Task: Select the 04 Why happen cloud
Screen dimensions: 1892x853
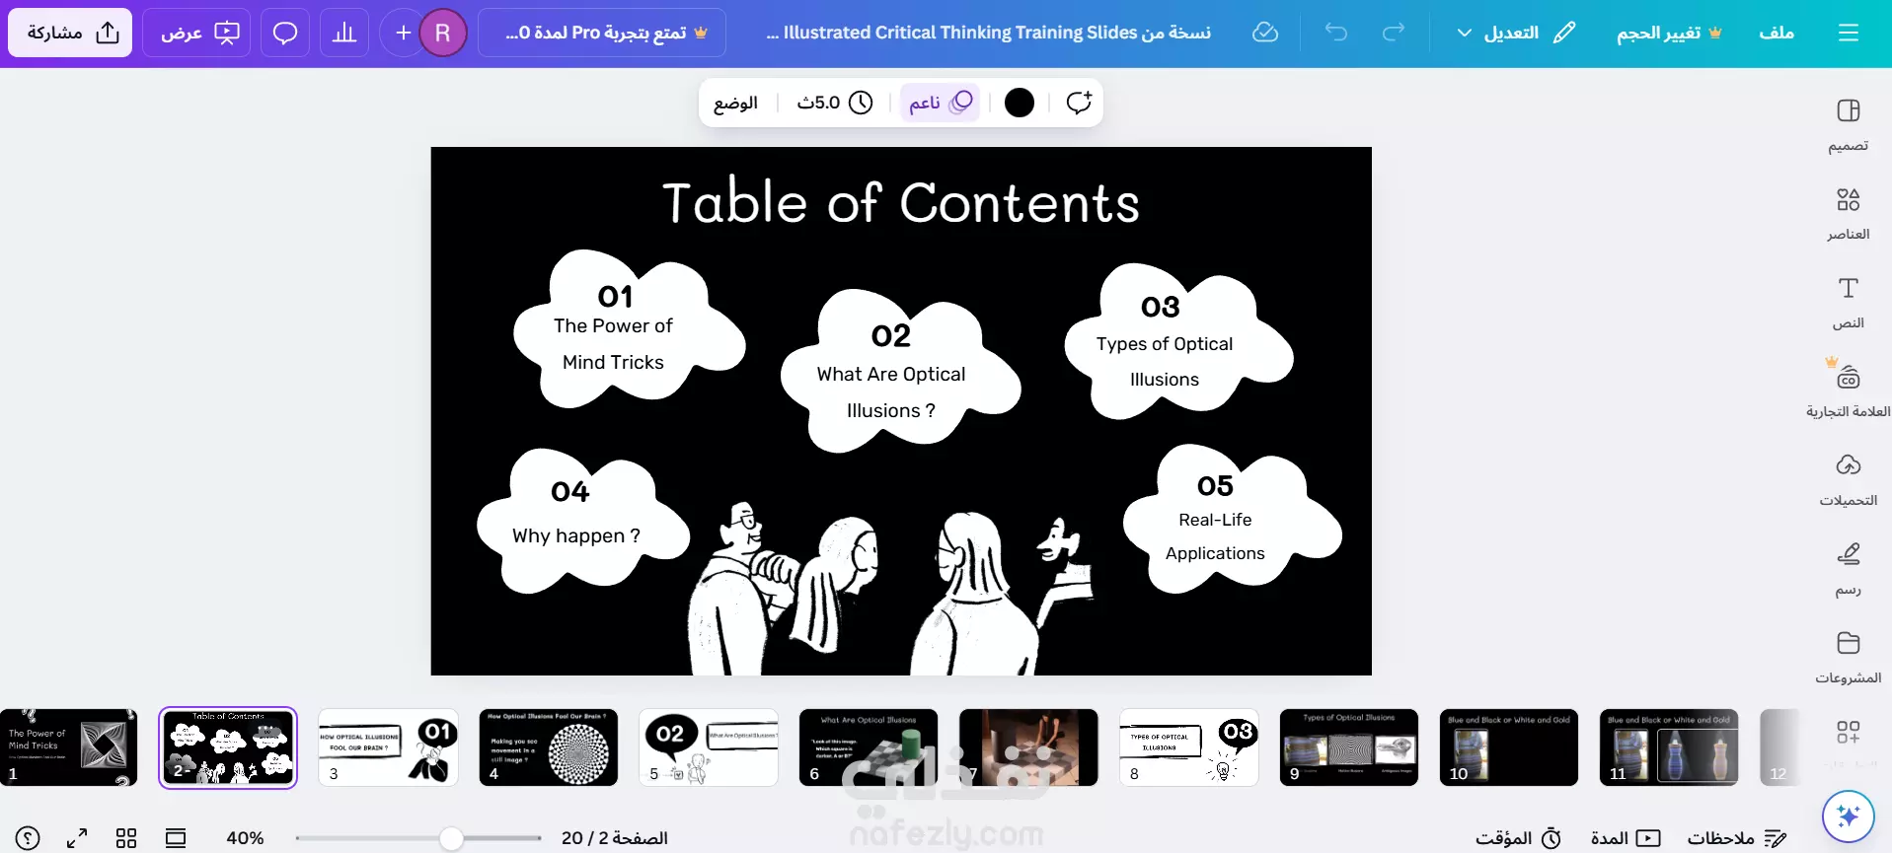Action: (x=582, y=521)
